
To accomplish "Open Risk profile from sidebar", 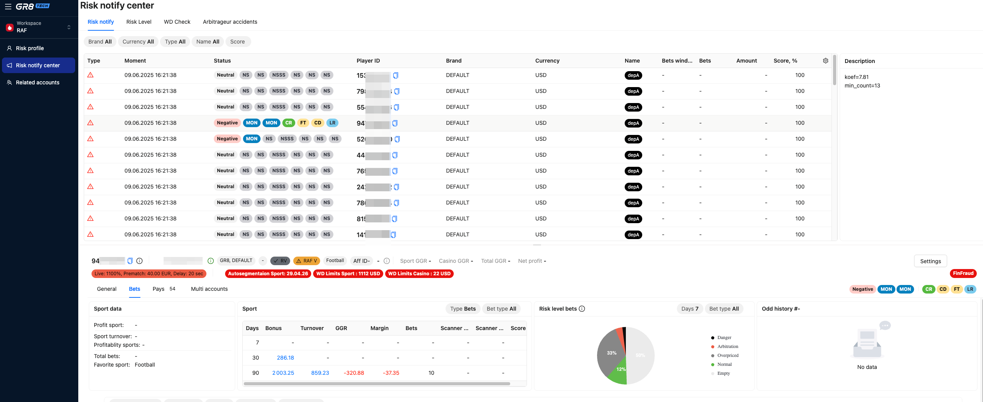I will tap(30, 48).
